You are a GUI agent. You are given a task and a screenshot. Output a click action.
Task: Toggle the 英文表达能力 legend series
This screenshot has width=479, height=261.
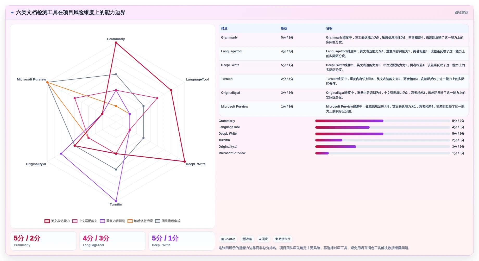pos(57,221)
